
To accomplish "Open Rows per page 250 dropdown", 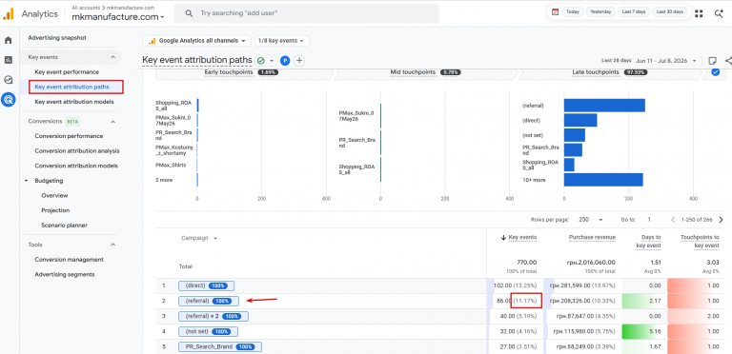I will tap(591, 220).
